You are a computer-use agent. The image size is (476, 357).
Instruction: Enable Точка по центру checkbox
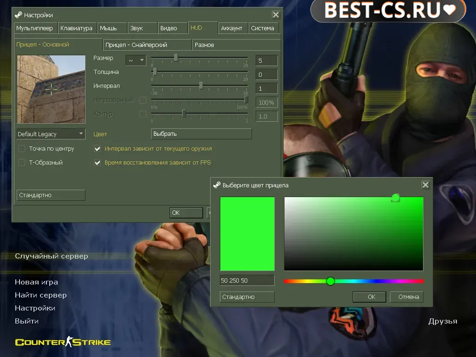click(x=21, y=148)
